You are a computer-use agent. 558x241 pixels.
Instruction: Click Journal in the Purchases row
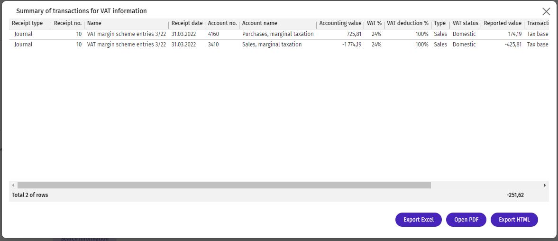(24, 34)
